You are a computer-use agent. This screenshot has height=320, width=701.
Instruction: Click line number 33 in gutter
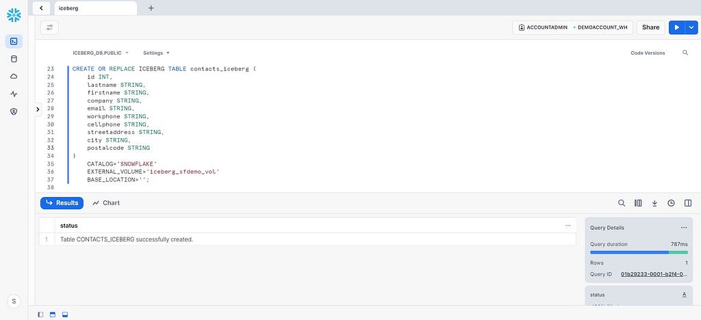pyautogui.click(x=51, y=148)
